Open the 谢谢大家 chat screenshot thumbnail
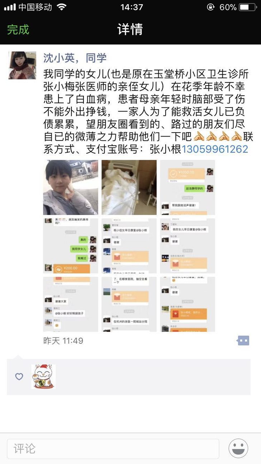Viewport: 261px width, 464px height. click(71, 304)
